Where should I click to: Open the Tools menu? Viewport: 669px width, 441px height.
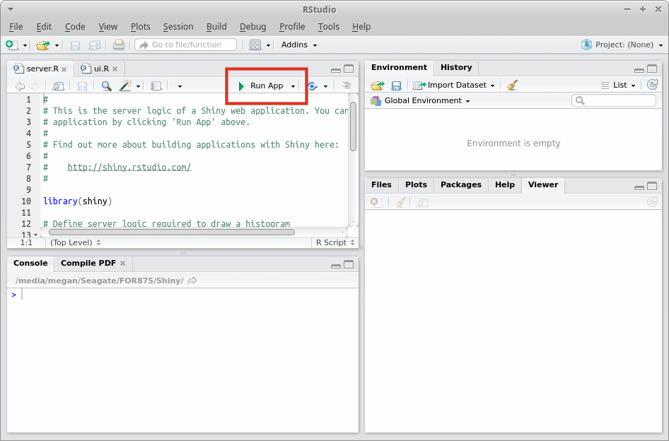329,26
